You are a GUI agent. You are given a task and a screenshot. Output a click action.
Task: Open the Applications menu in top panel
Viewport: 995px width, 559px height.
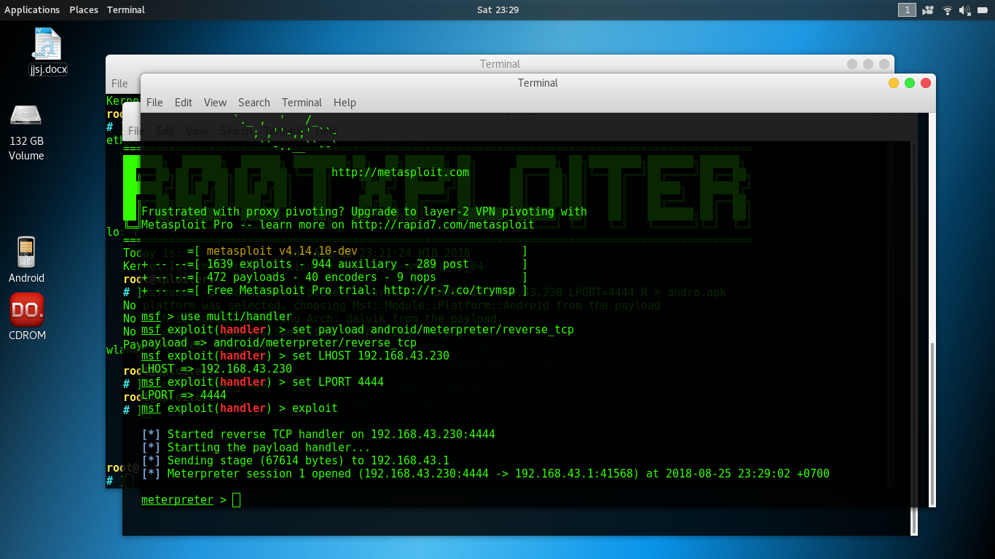32,9
